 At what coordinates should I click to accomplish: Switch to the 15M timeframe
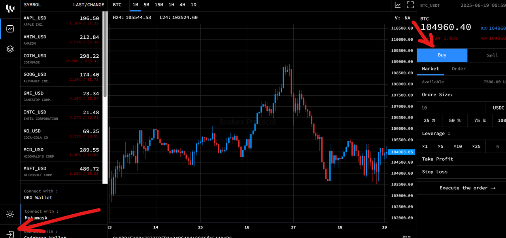(159, 5)
